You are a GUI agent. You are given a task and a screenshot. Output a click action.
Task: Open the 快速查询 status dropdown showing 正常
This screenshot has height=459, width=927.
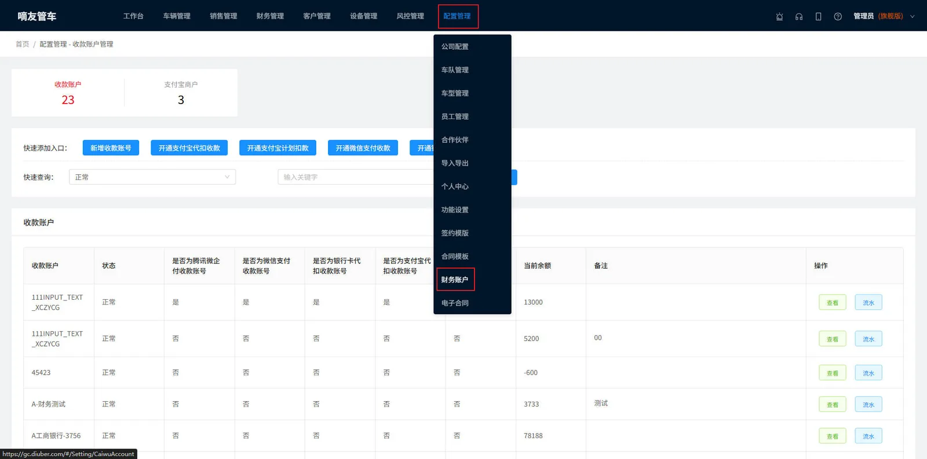point(152,177)
